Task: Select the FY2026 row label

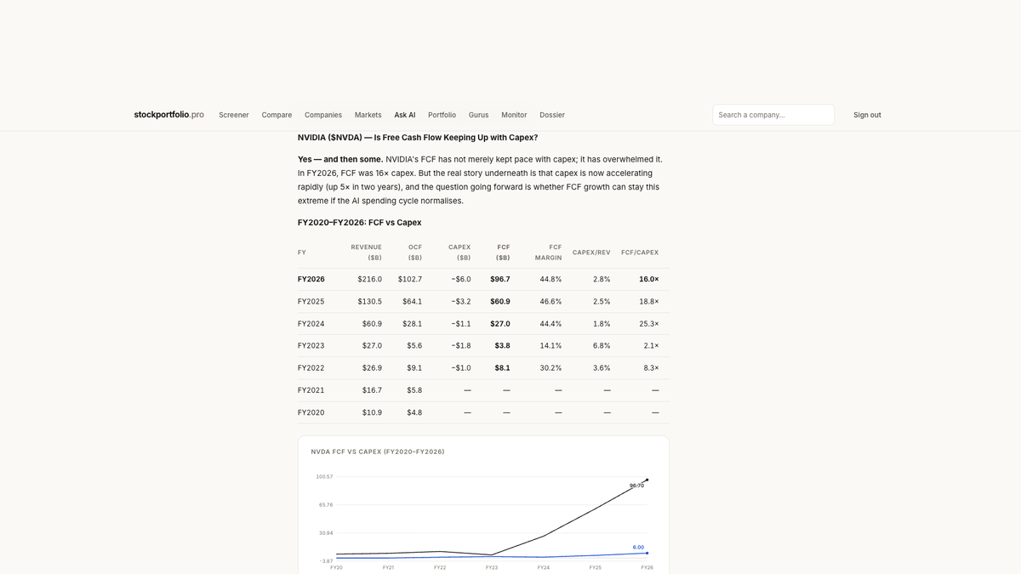Action: coord(311,279)
